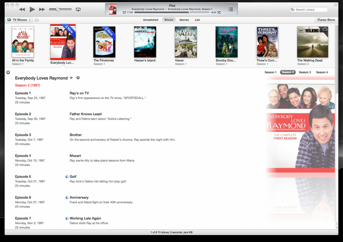Adjust the volume slider knob
The width and height of the screenshot is (343, 242).
(58, 9)
